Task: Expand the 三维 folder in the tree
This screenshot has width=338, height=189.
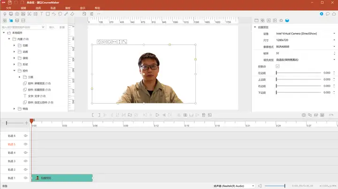Action: (19, 77)
